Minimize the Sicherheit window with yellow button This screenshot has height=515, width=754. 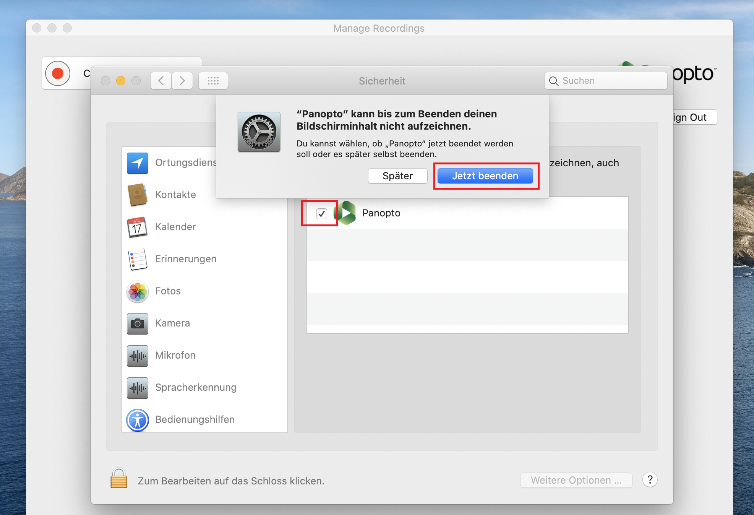(x=121, y=81)
